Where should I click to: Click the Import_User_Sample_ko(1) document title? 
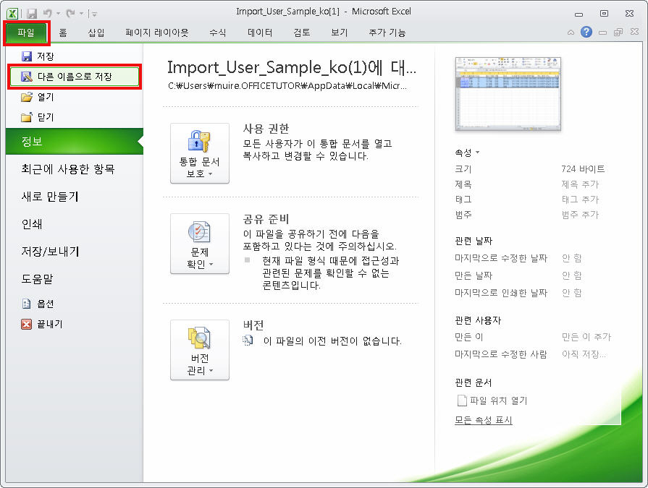(291, 67)
